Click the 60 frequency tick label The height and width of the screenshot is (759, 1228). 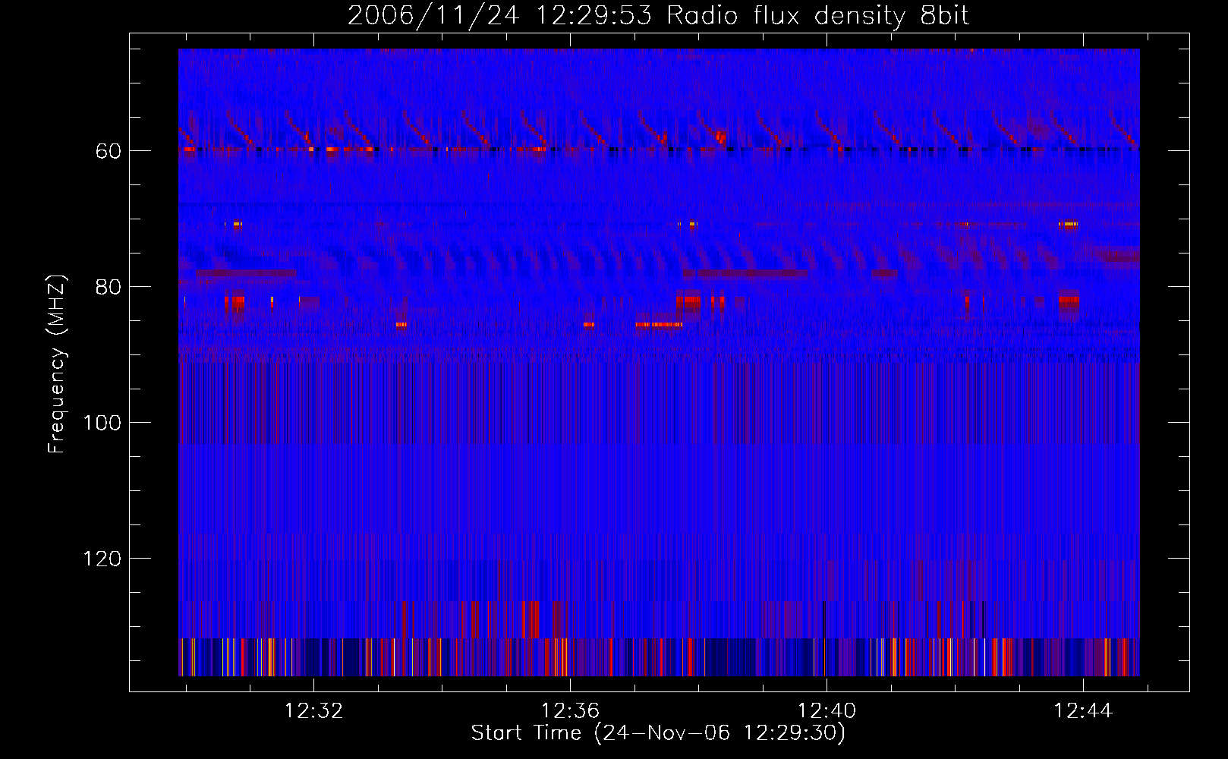(109, 151)
